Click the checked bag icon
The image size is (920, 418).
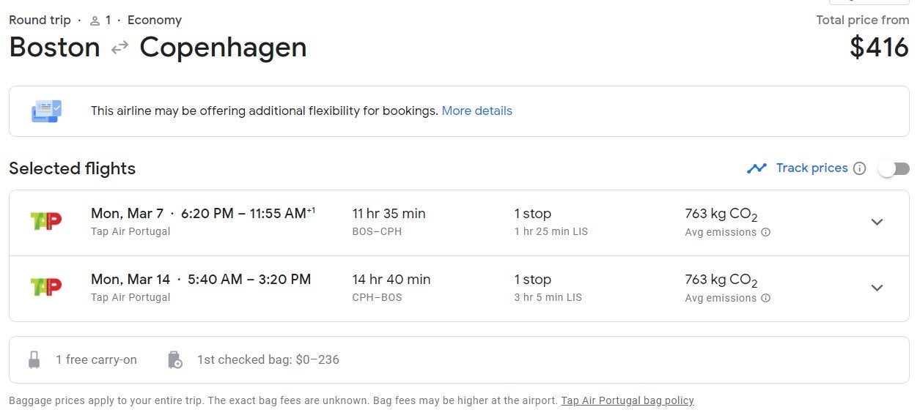[174, 359]
